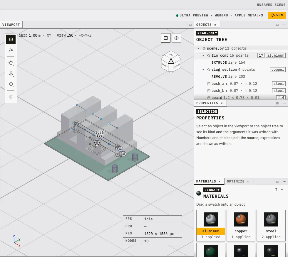Screen dimensions: 288x257
Task: Collapse the scene.py tree root
Action: tap(199, 49)
